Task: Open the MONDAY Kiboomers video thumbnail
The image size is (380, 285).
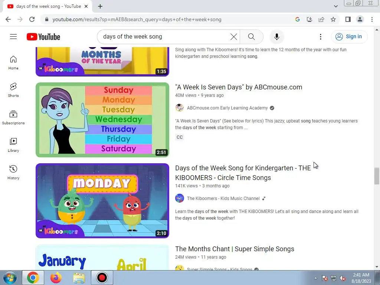Action: coord(102,201)
